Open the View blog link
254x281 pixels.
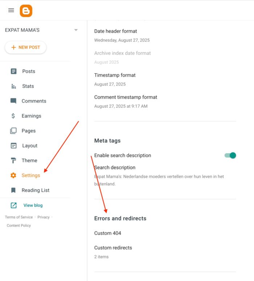(33, 205)
